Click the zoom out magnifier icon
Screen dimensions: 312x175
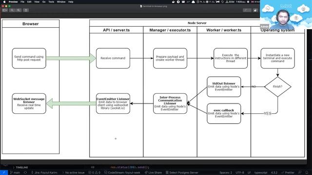pos(12,10)
